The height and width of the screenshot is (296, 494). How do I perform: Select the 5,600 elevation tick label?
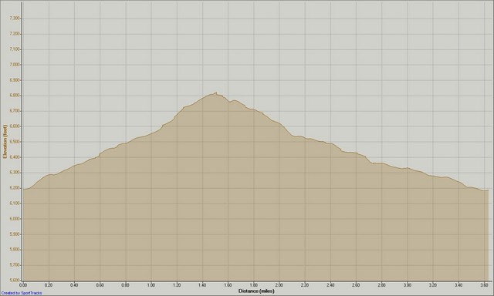click(15, 281)
